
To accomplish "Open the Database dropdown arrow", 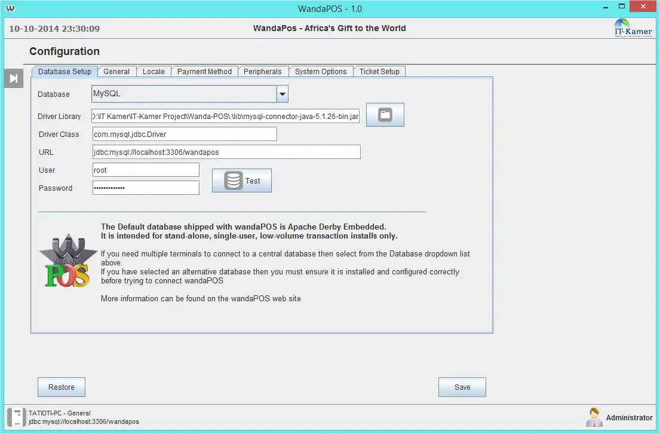I will tap(283, 94).
